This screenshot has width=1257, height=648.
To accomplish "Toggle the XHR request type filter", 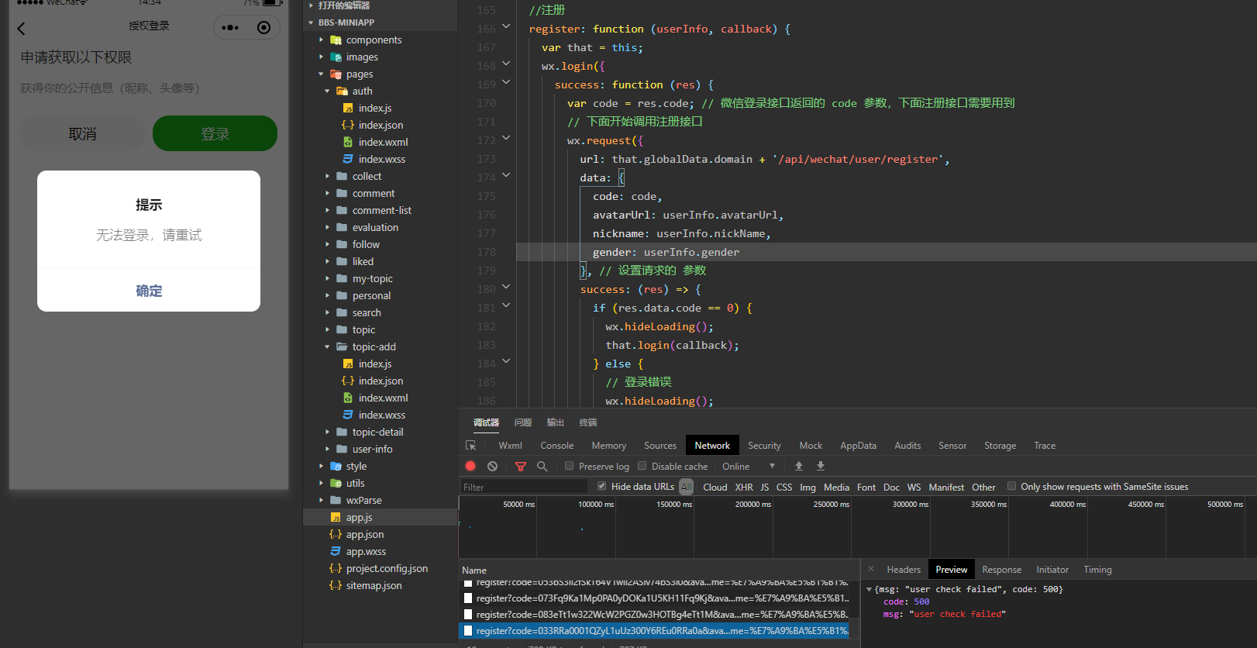I will (x=744, y=487).
